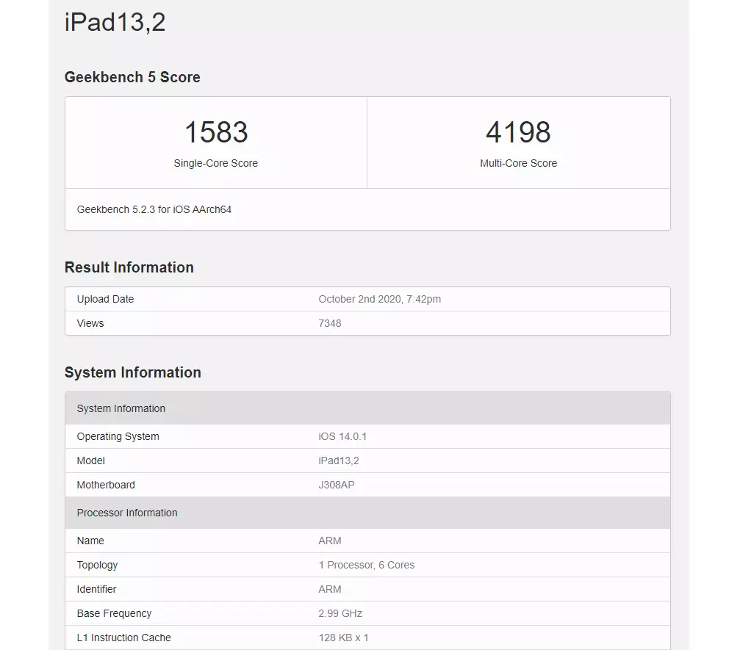Click the Base Frequency row label
The width and height of the screenshot is (740, 650).
114,613
